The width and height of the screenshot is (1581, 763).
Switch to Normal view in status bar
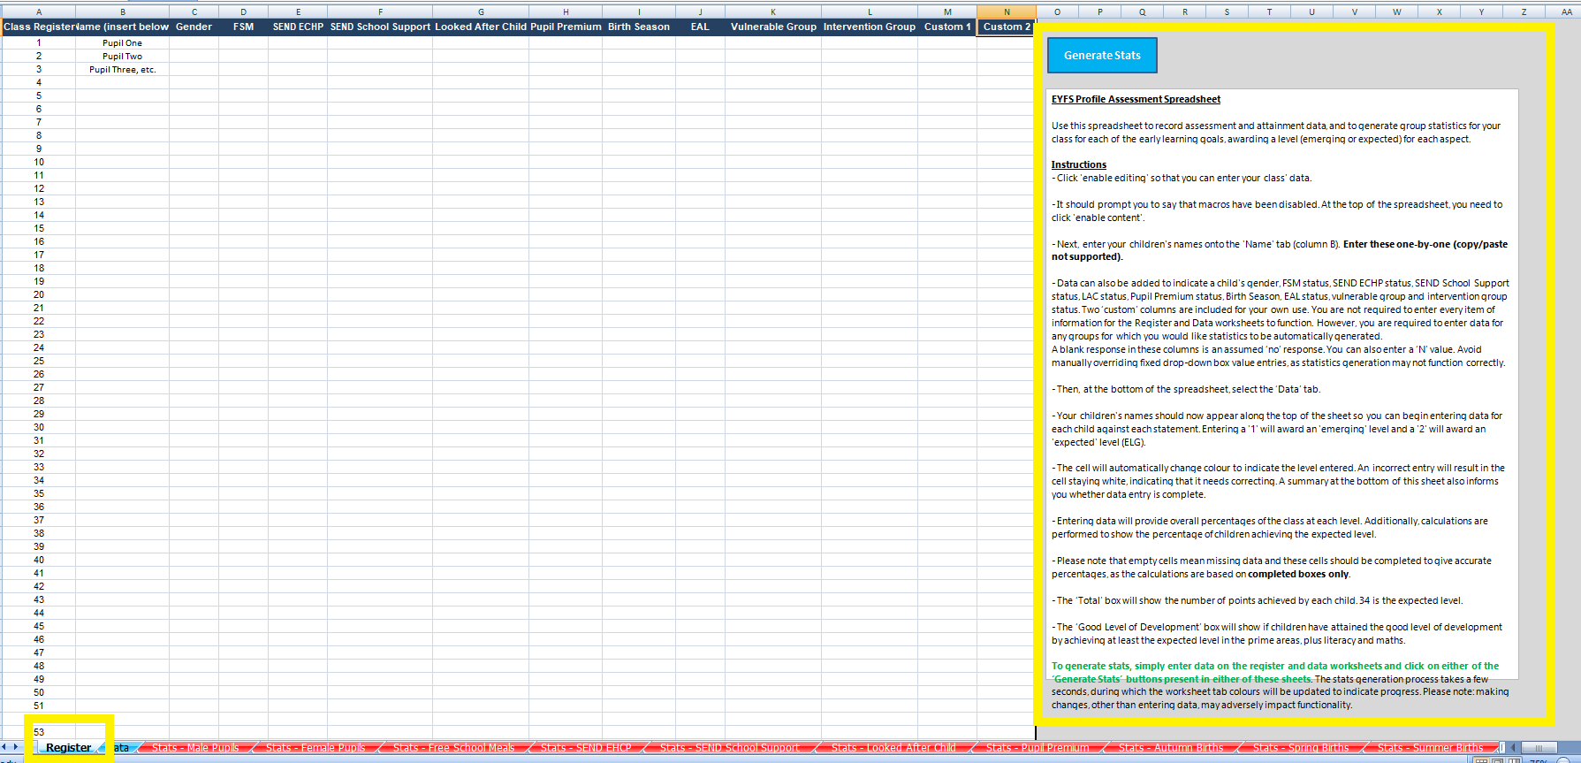1482,760
